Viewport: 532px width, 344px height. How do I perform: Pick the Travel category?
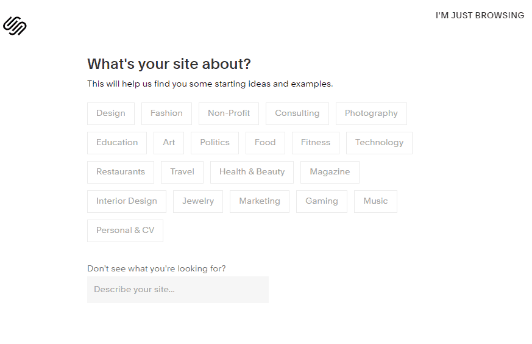tap(182, 172)
